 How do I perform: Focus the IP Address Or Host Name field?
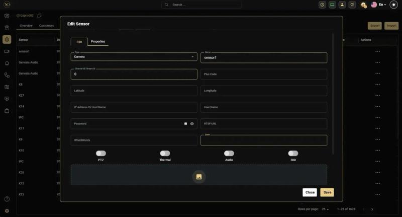pyautogui.click(x=134, y=107)
